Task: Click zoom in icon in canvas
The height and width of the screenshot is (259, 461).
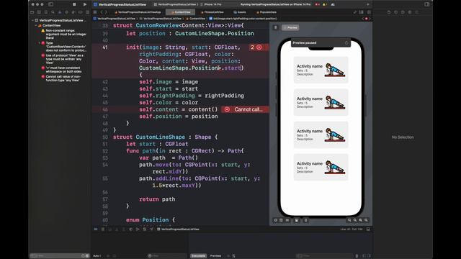Action: (366, 220)
